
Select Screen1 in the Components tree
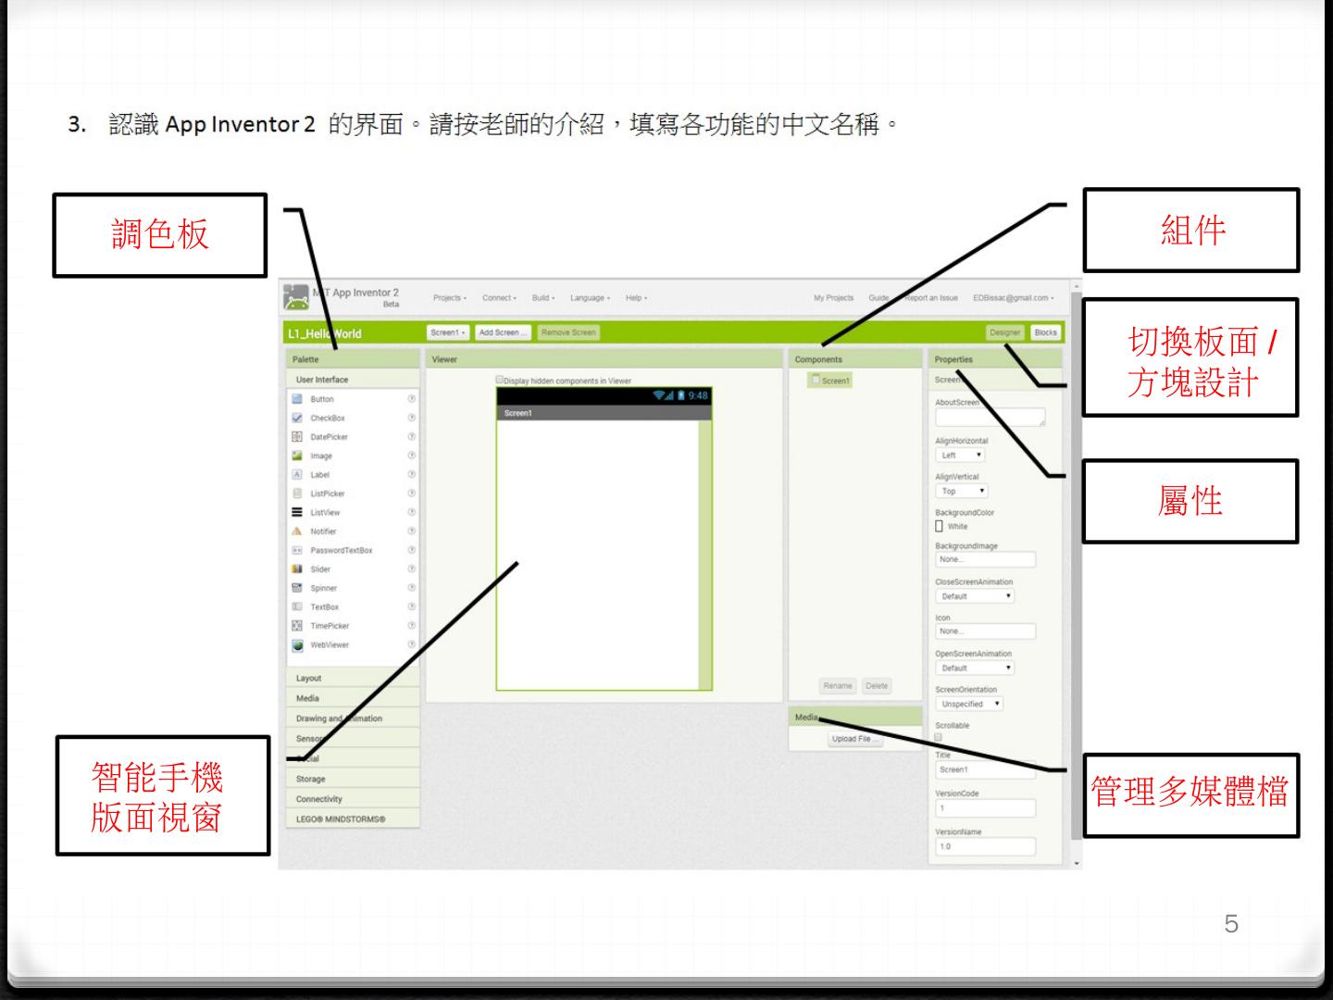point(831,381)
